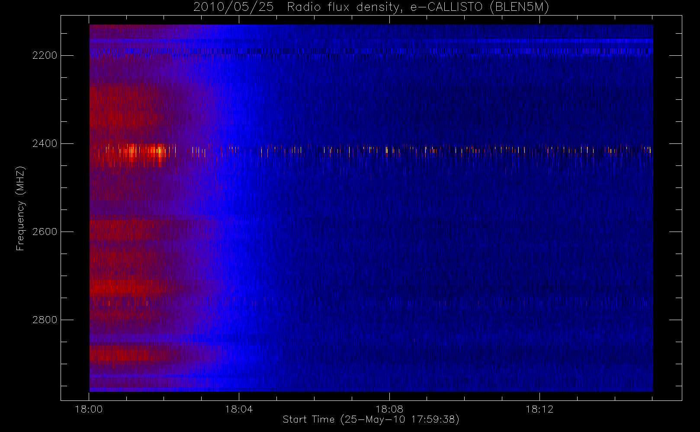Click the 2400 frequency tick label
This screenshot has height=432, width=700.
pyautogui.click(x=45, y=143)
